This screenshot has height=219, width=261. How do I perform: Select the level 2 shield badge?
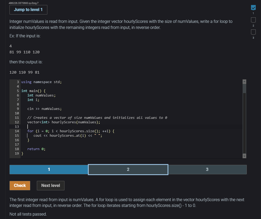tap(253, 20)
